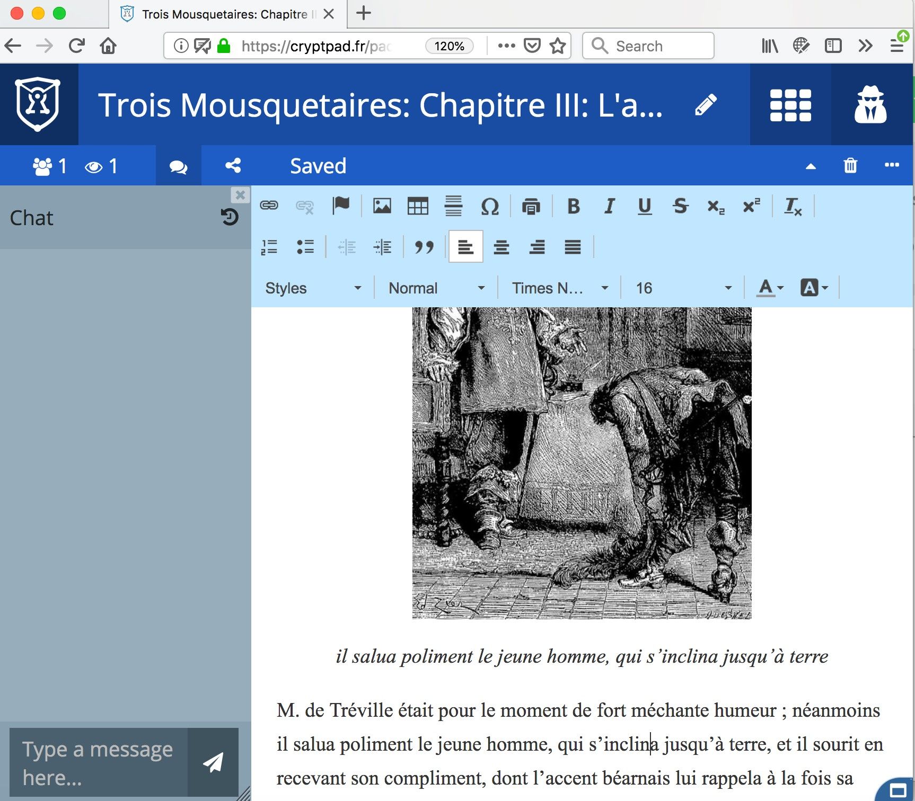Edit the pad title with pencil icon

pos(706,105)
